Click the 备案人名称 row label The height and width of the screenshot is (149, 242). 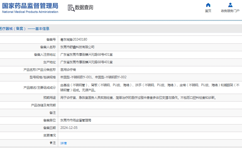(48, 47)
